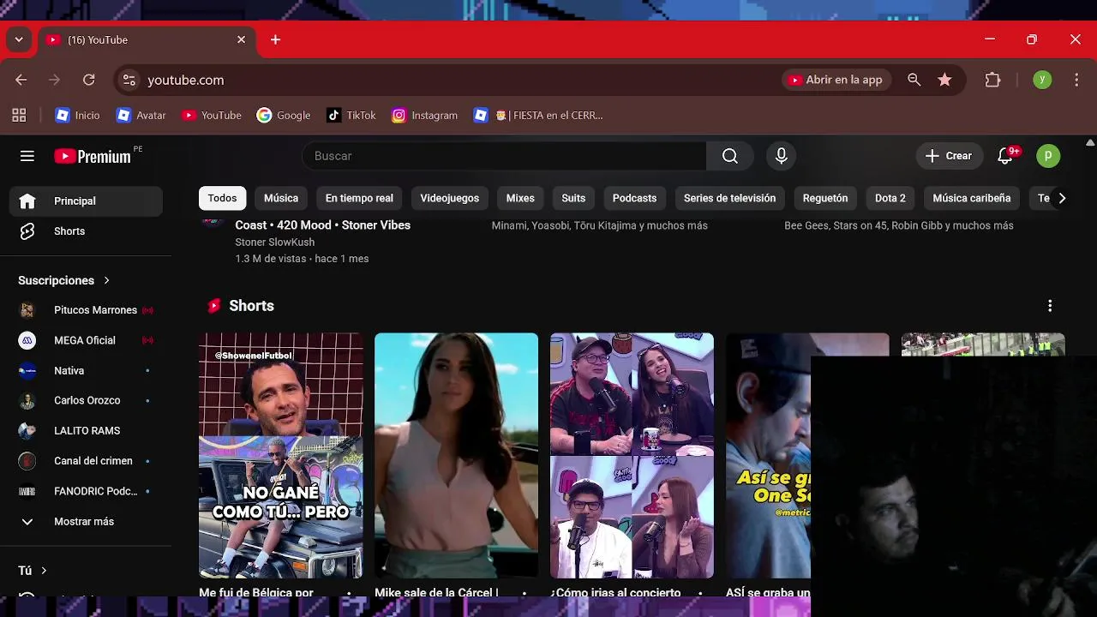Click Abrir en la app button
The image size is (1097, 617).
[x=836, y=80]
